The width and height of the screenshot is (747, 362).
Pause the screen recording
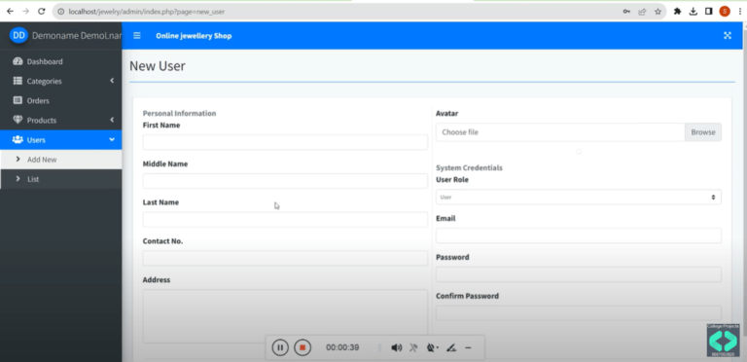click(x=280, y=347)
